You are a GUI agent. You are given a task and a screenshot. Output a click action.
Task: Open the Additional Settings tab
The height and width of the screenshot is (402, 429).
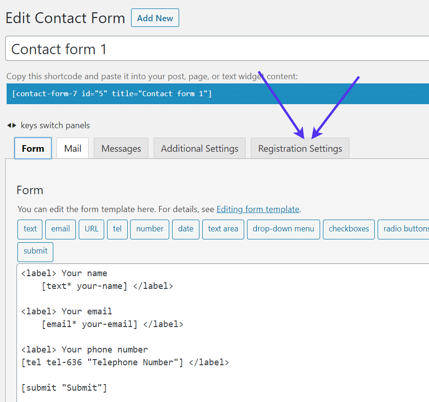coord(199,148)
